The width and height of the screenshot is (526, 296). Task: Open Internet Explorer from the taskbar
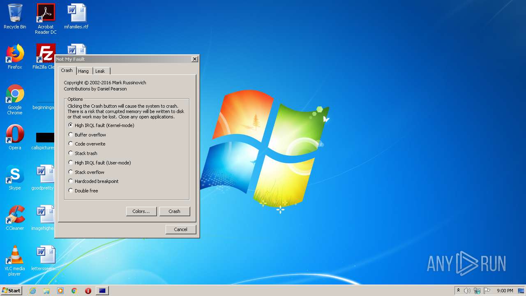[x=32, y=291]
